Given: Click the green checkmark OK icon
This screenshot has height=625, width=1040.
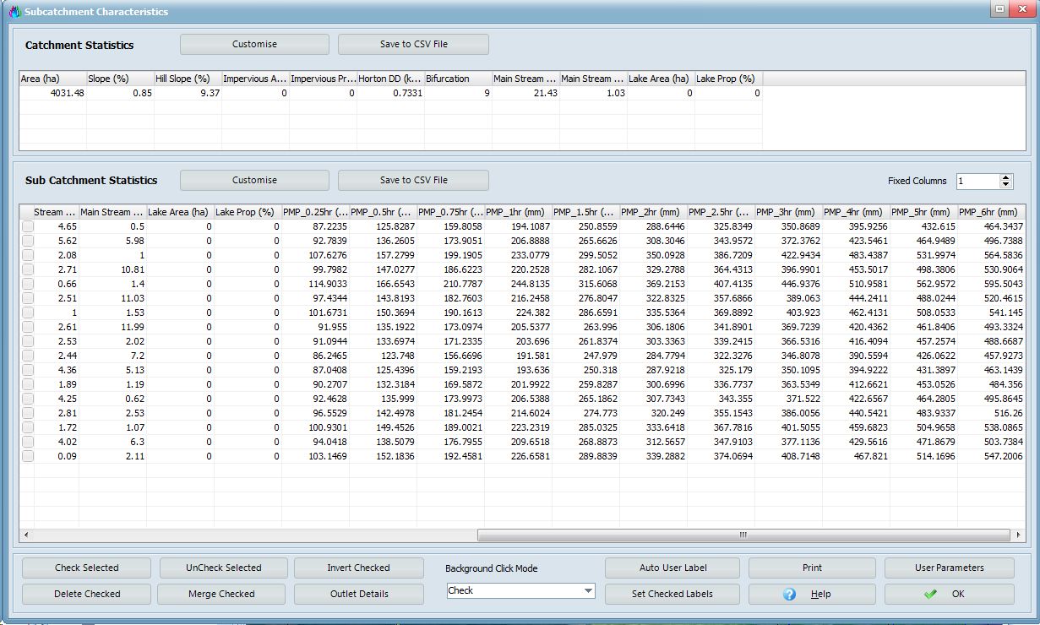Looking at the screenshot, I should coord(930,594).
